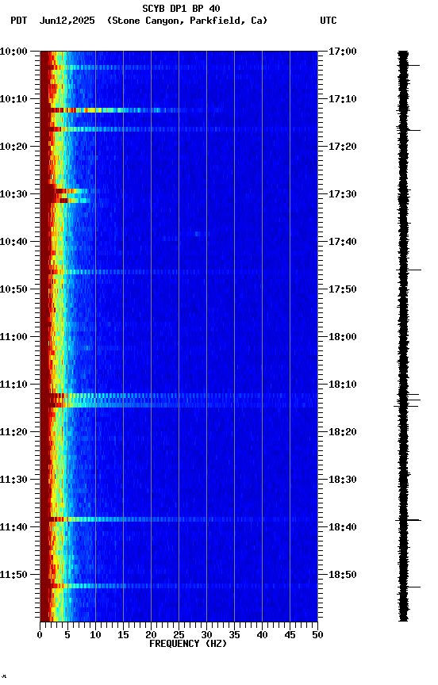Click the '5' frequency axis label
The width and height of the screenshot is (438, 685).
tap(67, 635)
